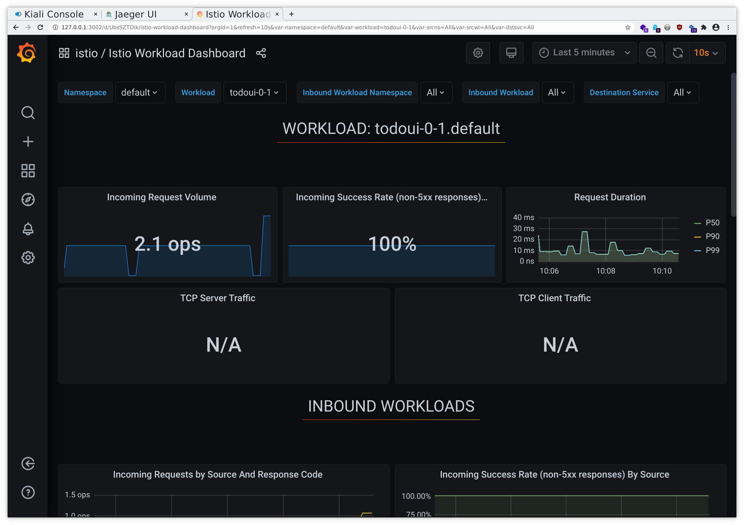
Task: Zoom out the time range
Action: (651, 53)
